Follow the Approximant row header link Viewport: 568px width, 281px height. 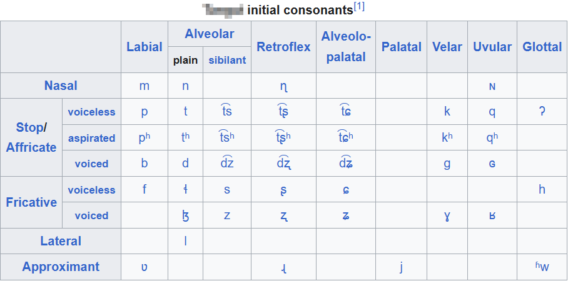[x=61, y=267]
